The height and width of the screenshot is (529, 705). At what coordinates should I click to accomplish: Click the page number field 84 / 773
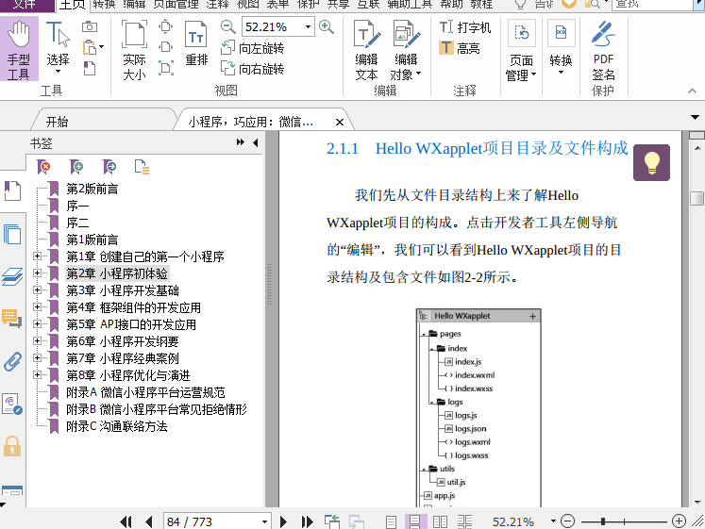[211, 521]
